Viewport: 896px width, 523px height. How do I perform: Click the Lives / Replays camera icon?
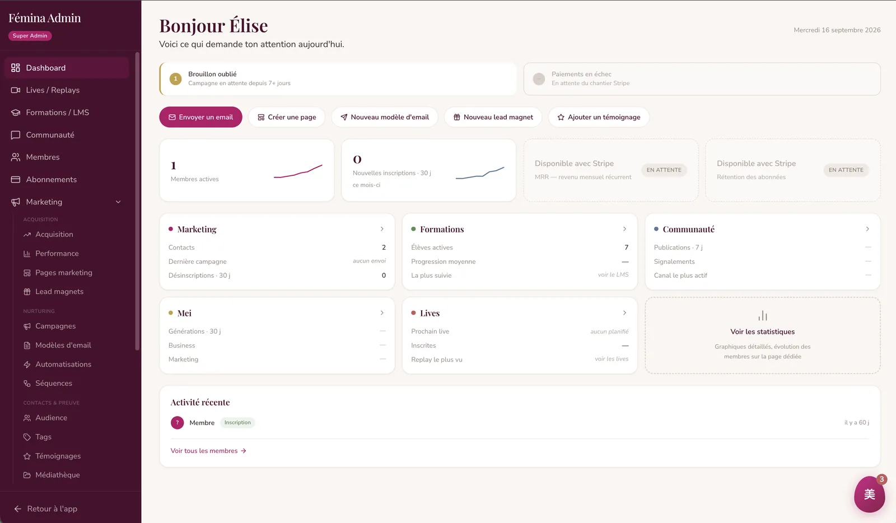(16, 90)
